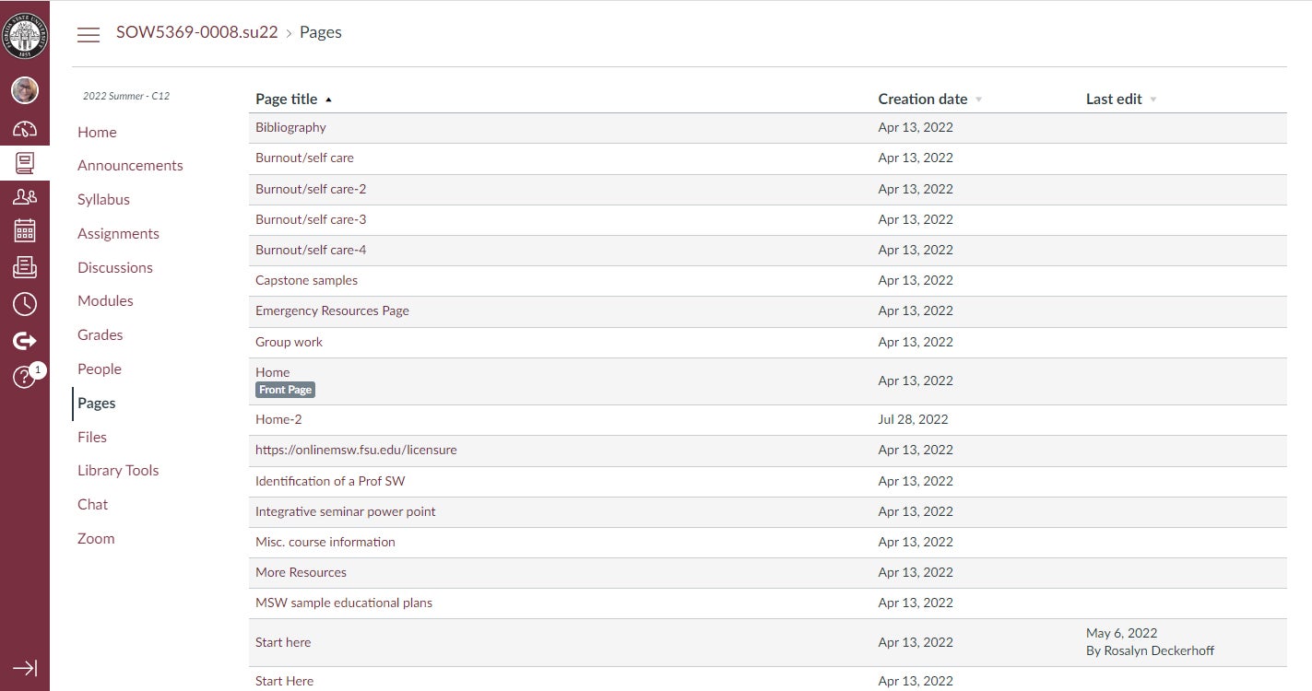
Task: Click the SOW5369-0008.su22 breadcrumb link
Action: [196, 32]
